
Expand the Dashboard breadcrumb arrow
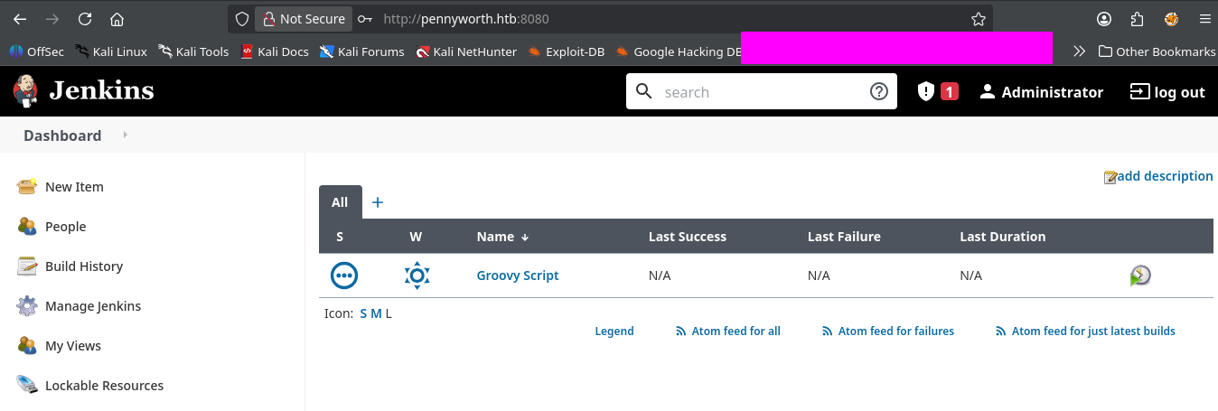click(x=125, y=135)
